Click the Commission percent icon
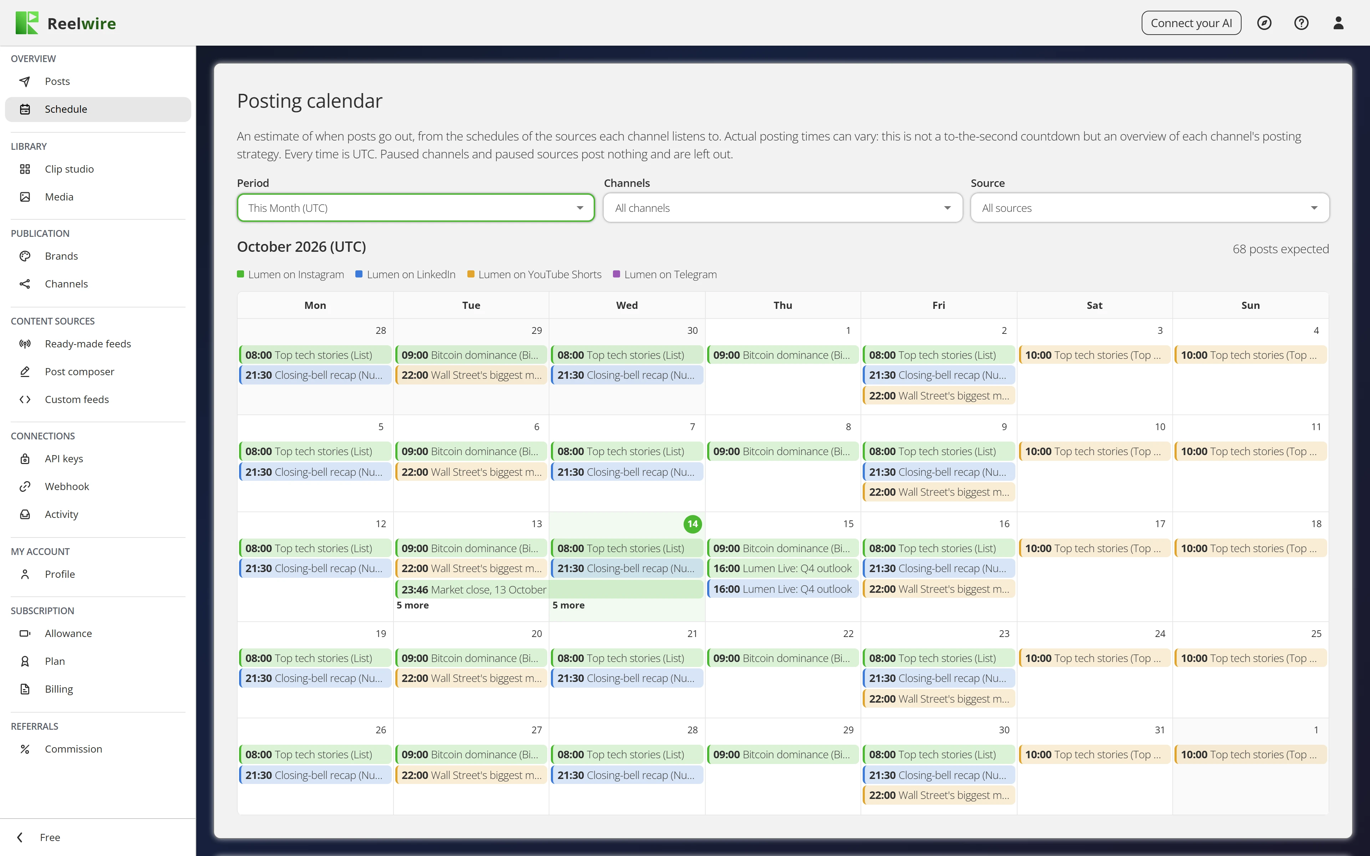This screenshot has width=1370, height=856. coord(25,750)
